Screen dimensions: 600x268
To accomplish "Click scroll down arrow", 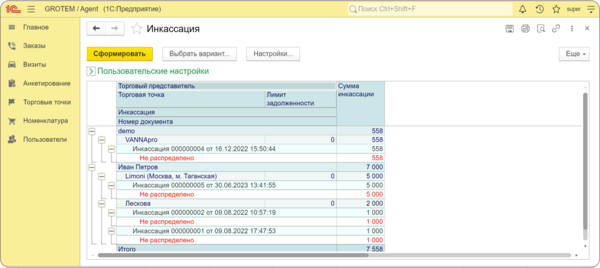I will coord(585,245).
